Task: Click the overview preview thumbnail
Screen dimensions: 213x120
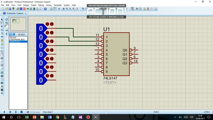Action: [x=18, y=24]
